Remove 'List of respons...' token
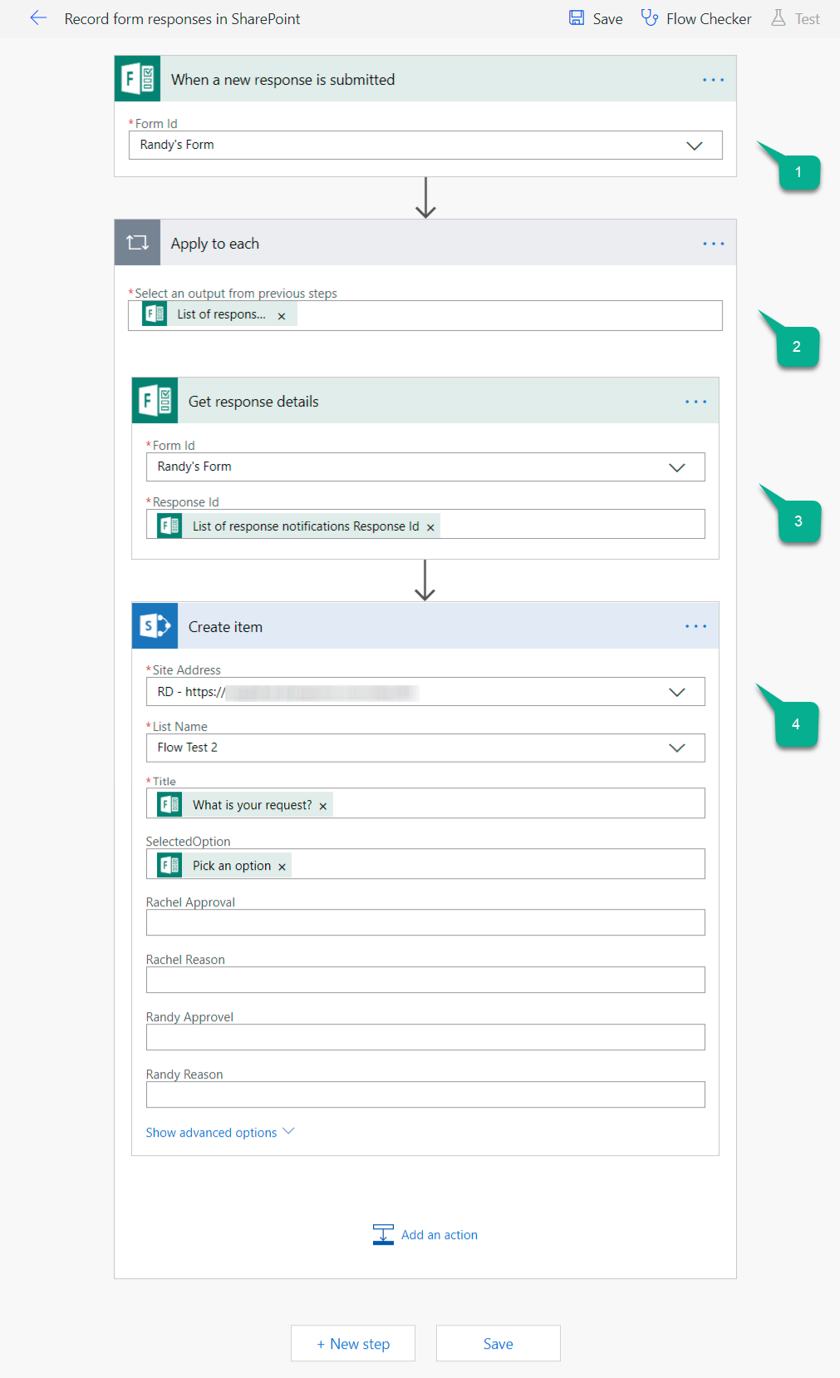The height and width of the screenshot is (1378, 840). click(282, 316)
